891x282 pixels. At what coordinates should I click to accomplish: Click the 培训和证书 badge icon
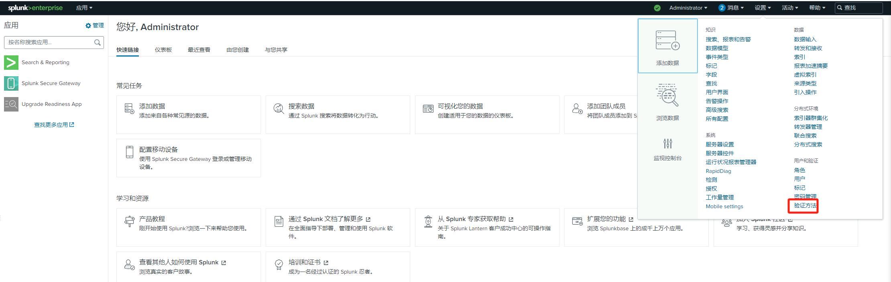[x=279, y=264]
